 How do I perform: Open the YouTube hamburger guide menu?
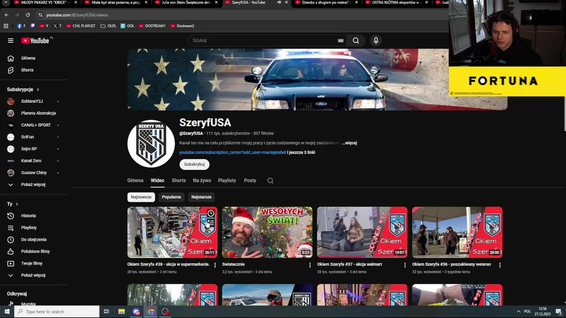click(x=11, y=40)
